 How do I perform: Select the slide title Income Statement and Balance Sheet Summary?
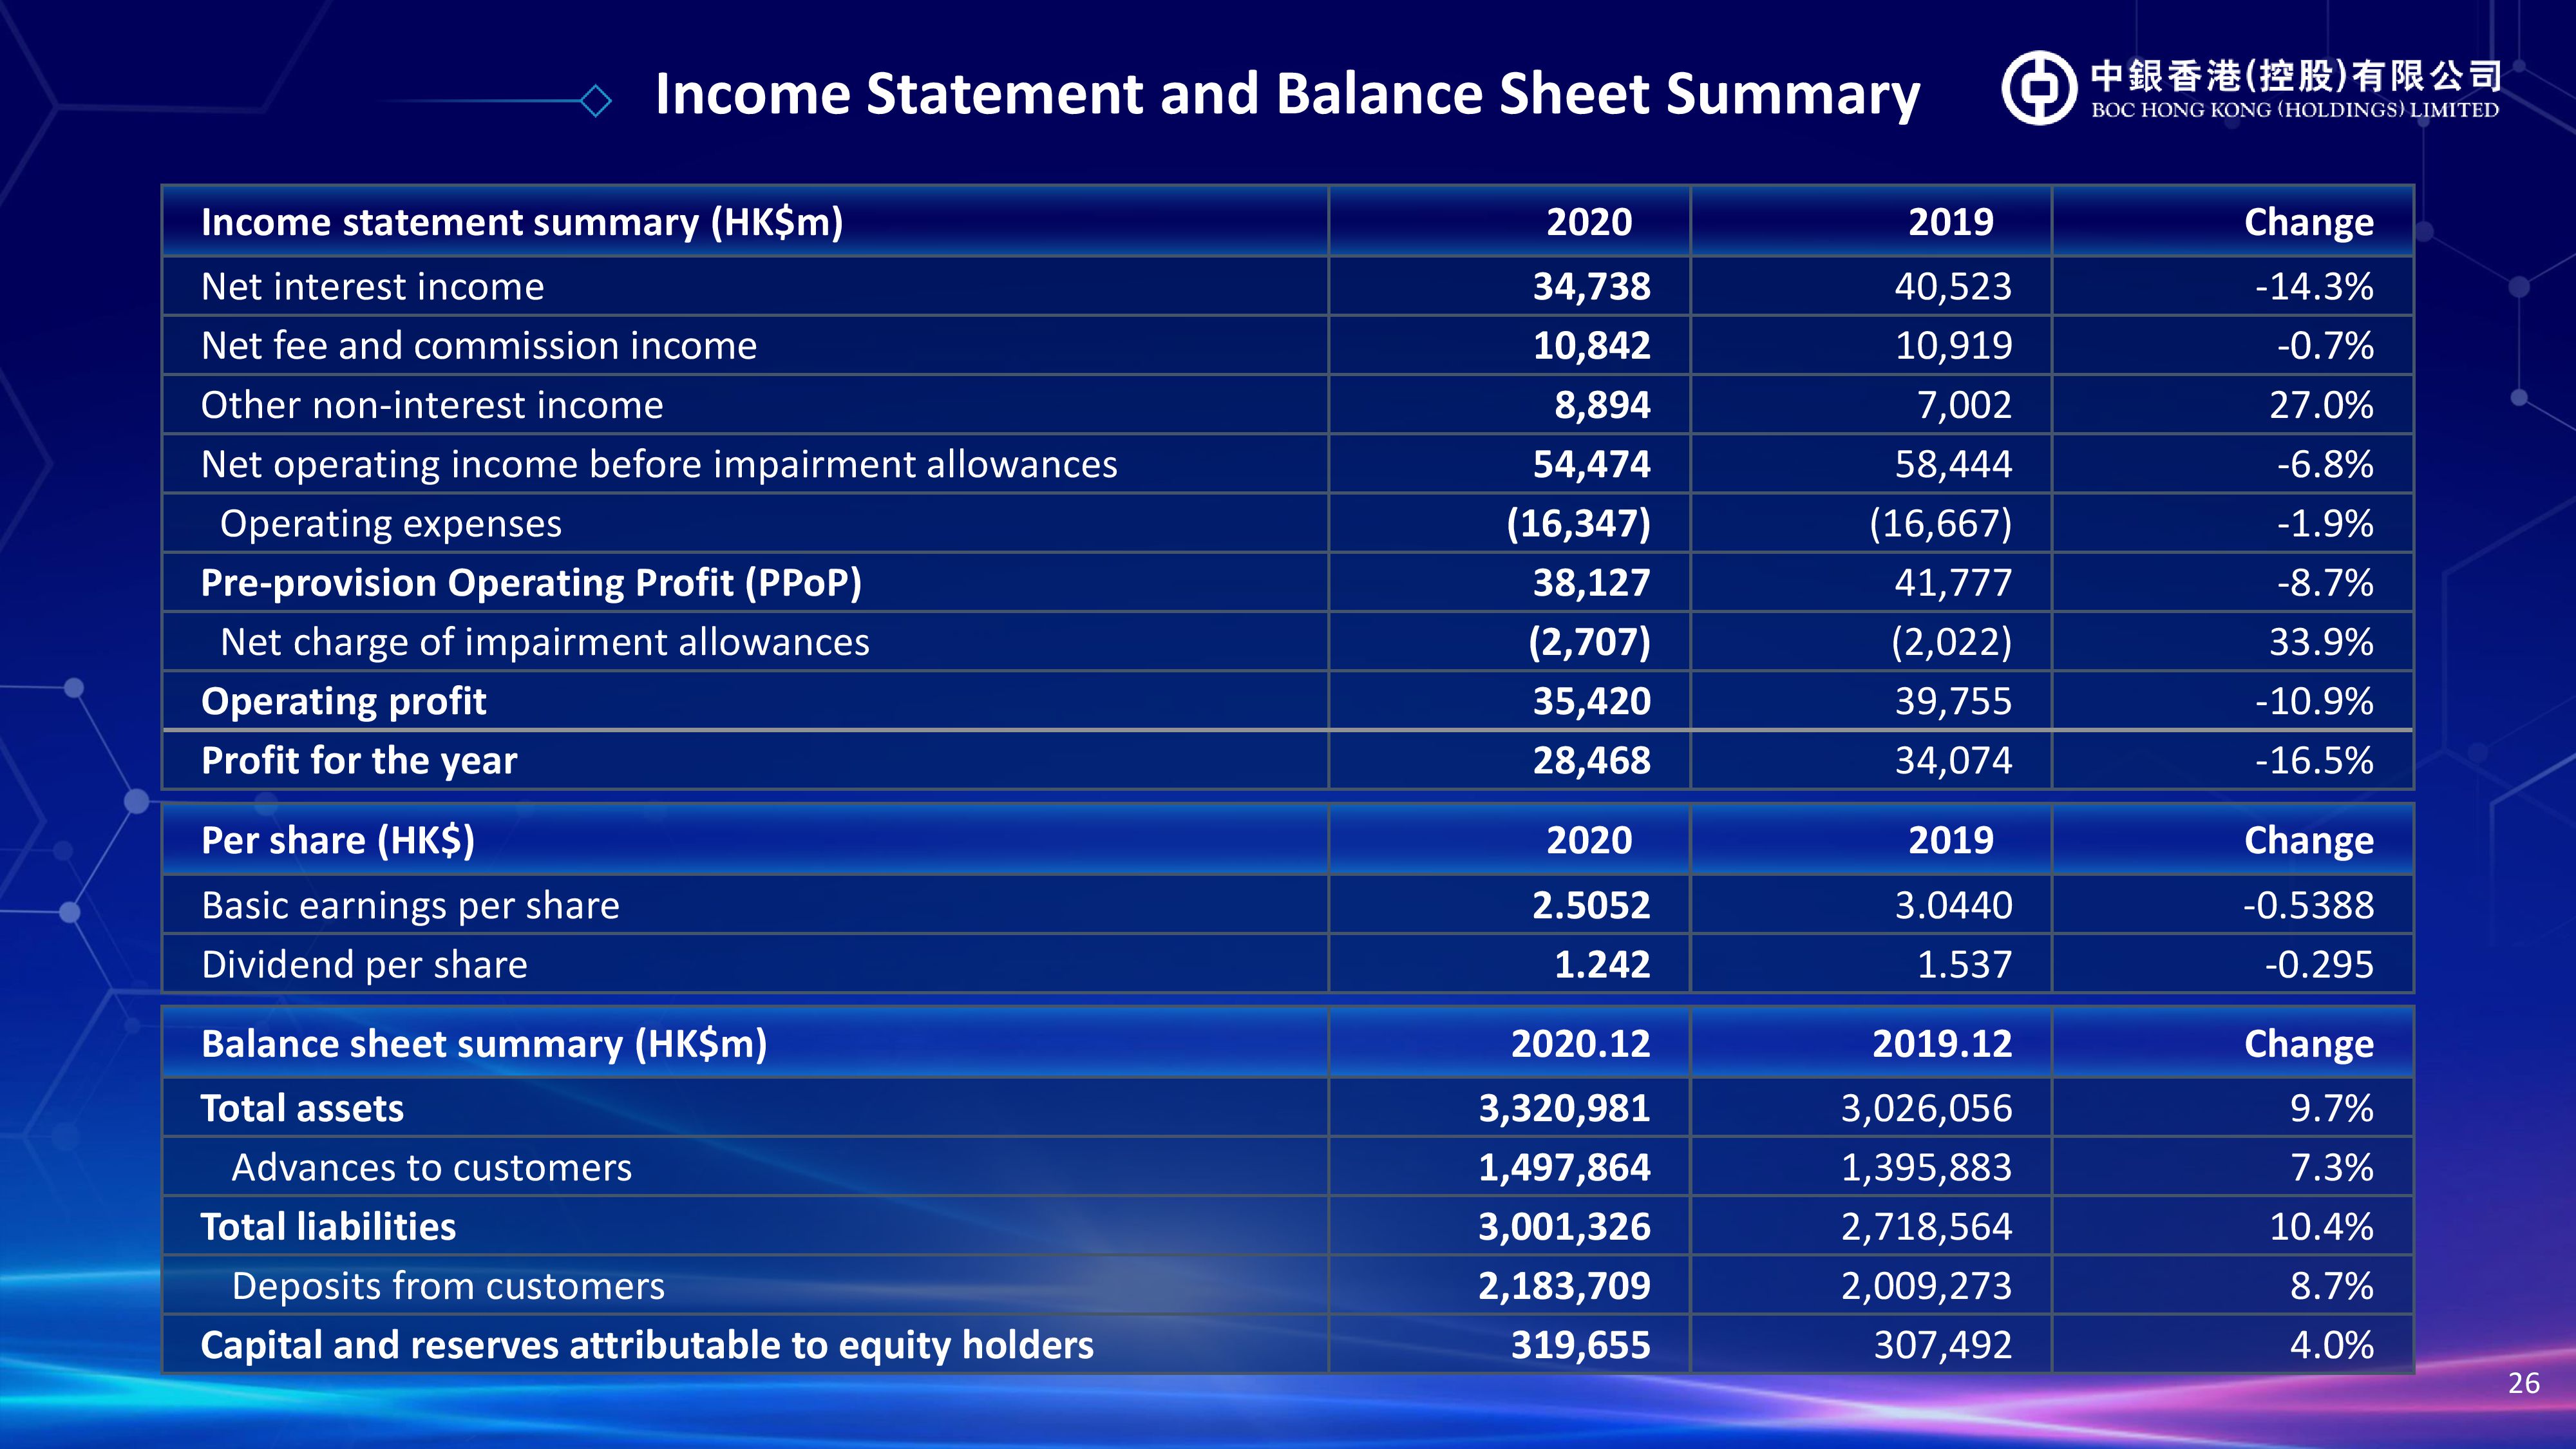click(1287, 95)
